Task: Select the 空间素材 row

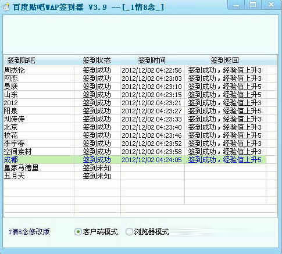Action: 135,152
